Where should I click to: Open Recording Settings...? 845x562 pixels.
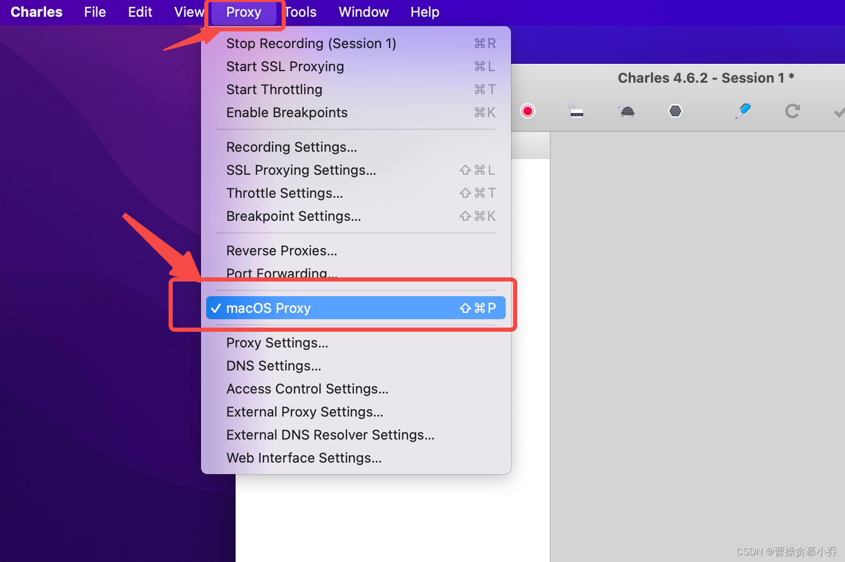356,147
